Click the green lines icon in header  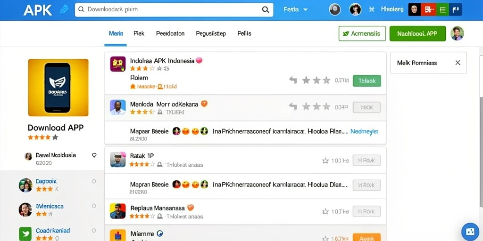click(x=442, y=9)
